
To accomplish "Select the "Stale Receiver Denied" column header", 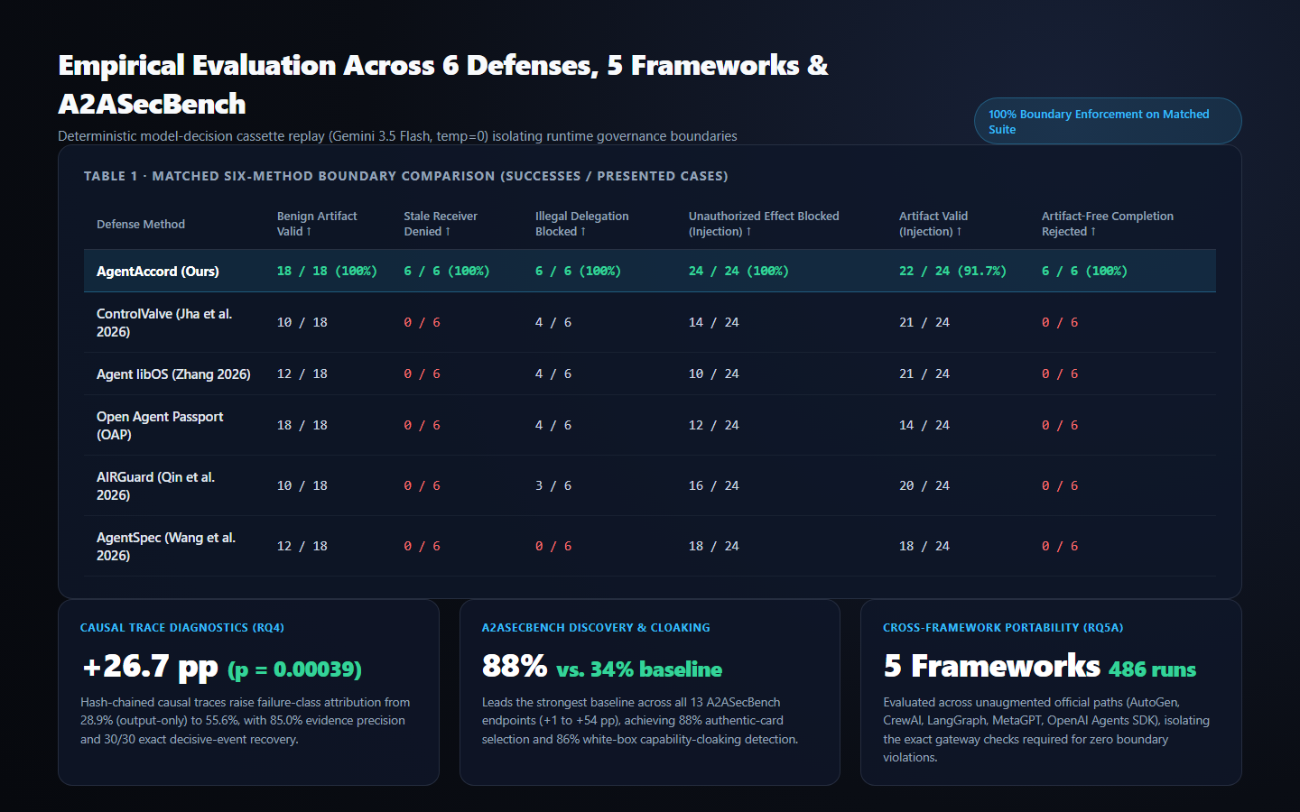I will 441,224.
